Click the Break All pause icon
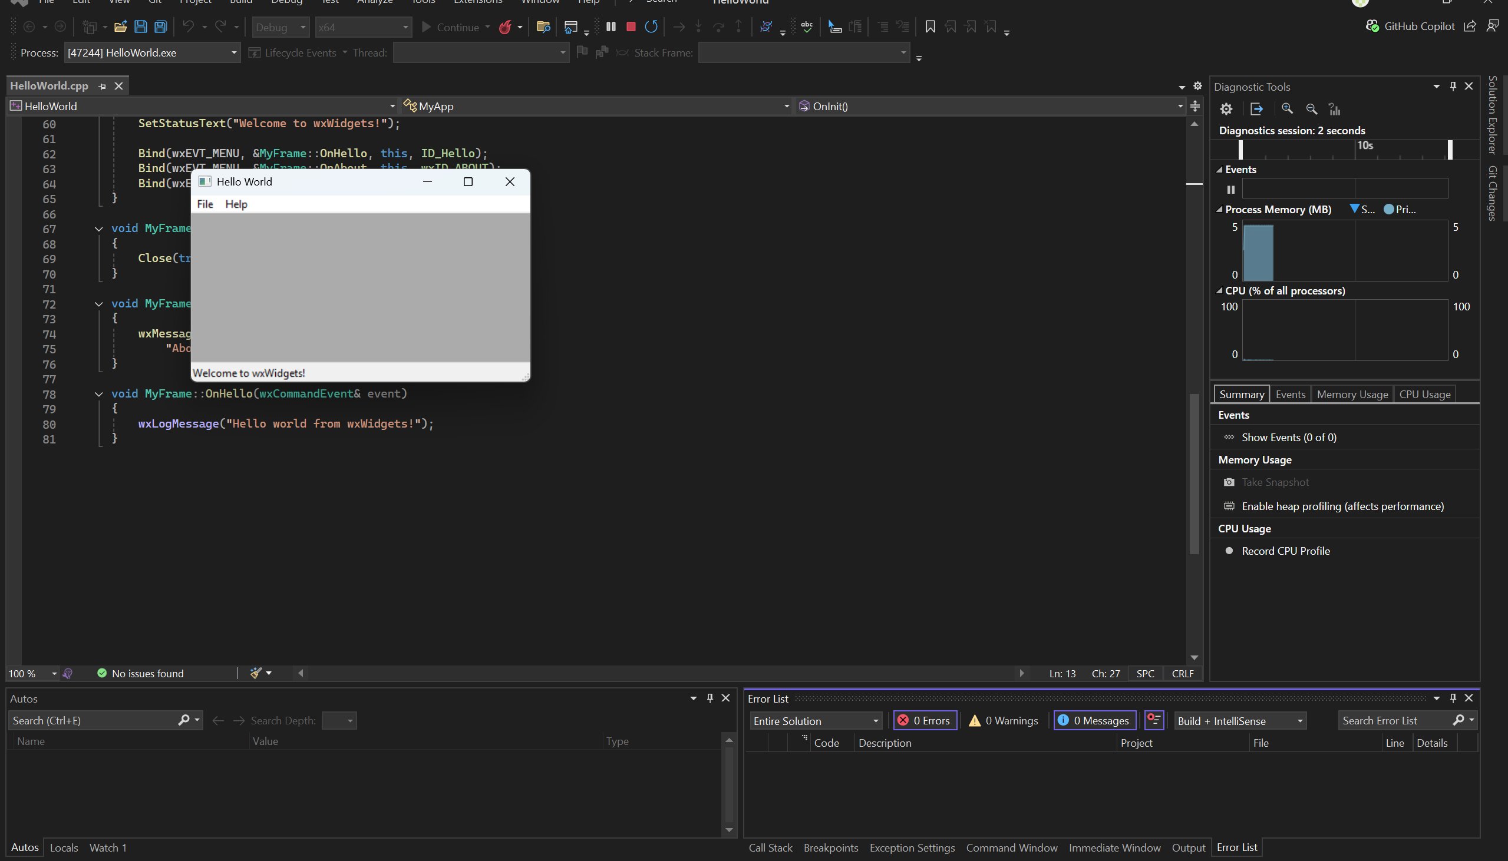This screenshot has height=861, width=1508. click(x=611, y=27)
